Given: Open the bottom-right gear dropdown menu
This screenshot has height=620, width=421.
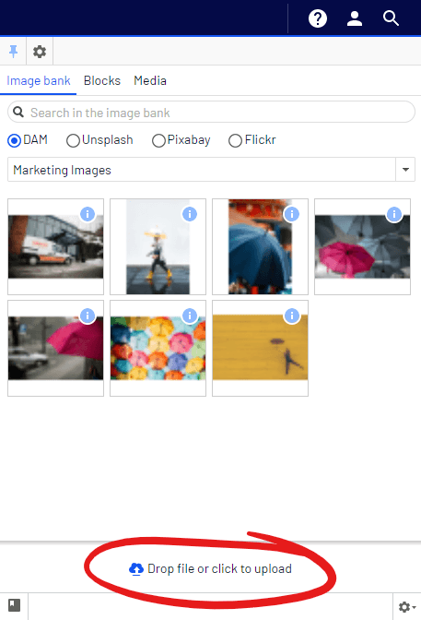Looking at the screenshot, I should pos(407,606).
